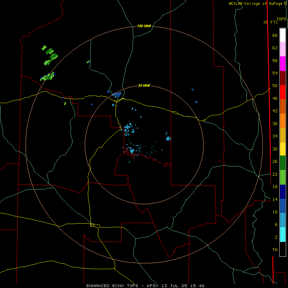Click the 50 NMI range ring label
The width and height of the screenshot is (288, 288).
[144, 85]
